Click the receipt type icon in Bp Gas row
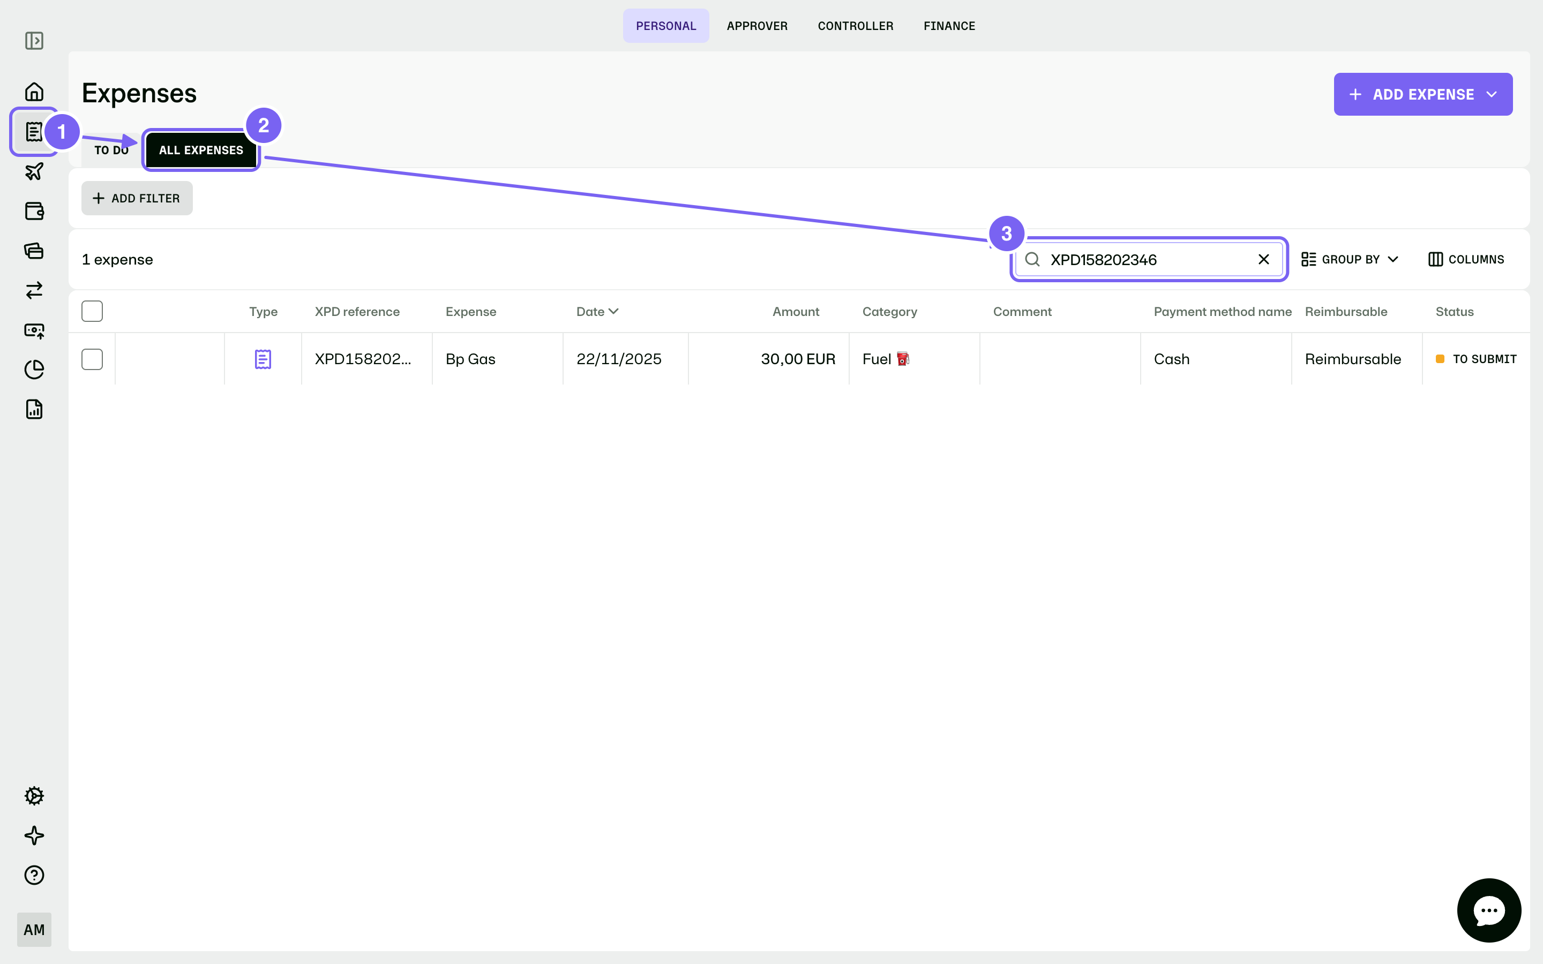This screenshot has width=1543, height=964. [263, 359]
